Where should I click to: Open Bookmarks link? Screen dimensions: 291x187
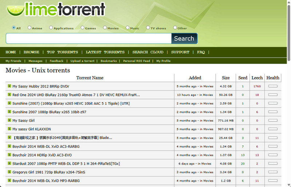(109, 61)
